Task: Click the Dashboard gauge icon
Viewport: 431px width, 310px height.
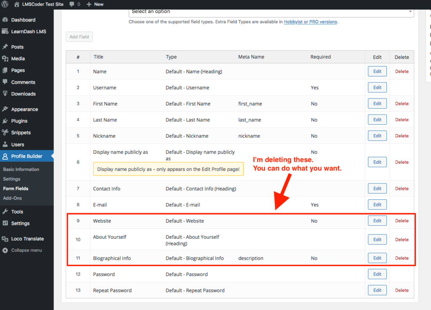Action: pos(5,20)
